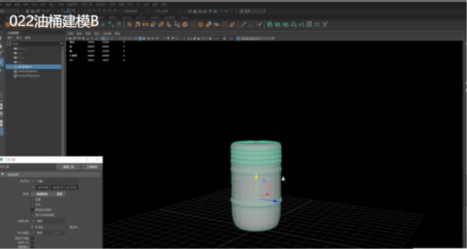
Task: Toggle the 固定组件枢轴 checkbox
Action: click(32, 209)
